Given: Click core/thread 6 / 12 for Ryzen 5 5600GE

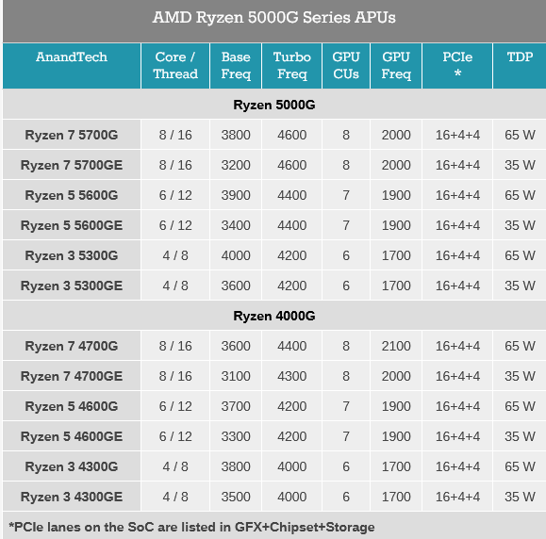Looking at the screenshot, I should point(175,225).
